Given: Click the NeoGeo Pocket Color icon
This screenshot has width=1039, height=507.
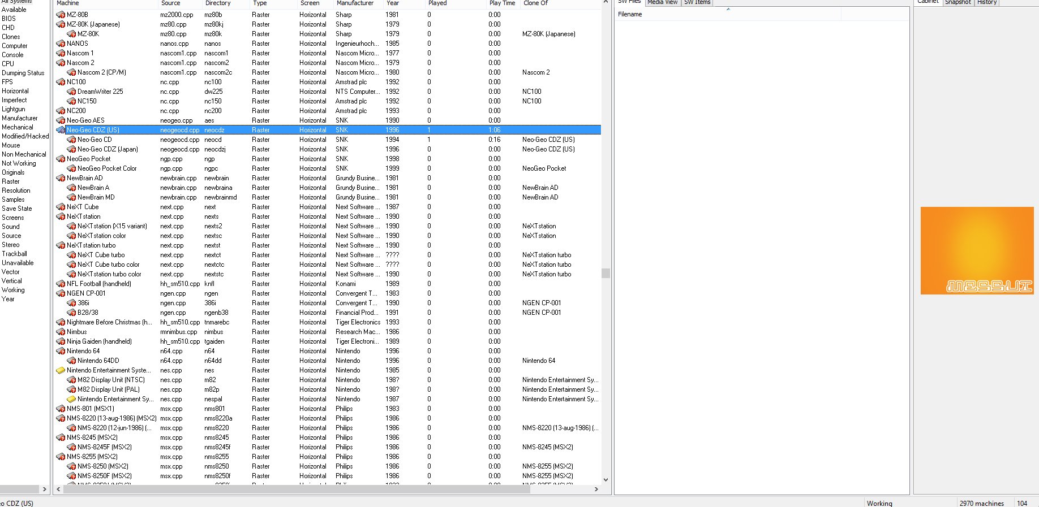Looking at the screenshot, I should [71, 168].
